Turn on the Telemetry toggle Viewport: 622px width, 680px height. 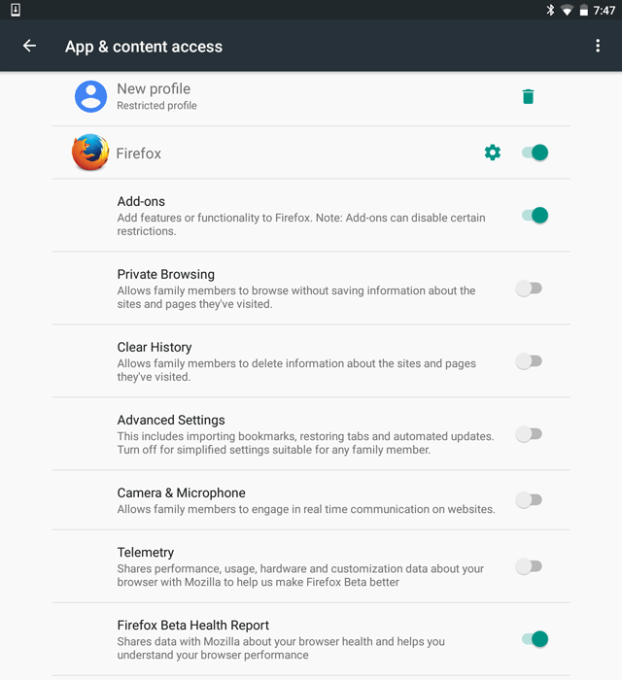[x=529, y=566]
